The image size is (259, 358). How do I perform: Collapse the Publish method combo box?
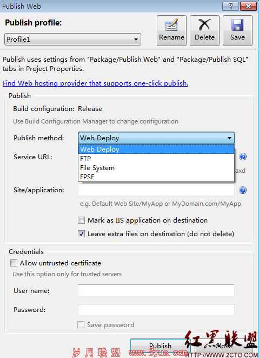click(156, 138)
